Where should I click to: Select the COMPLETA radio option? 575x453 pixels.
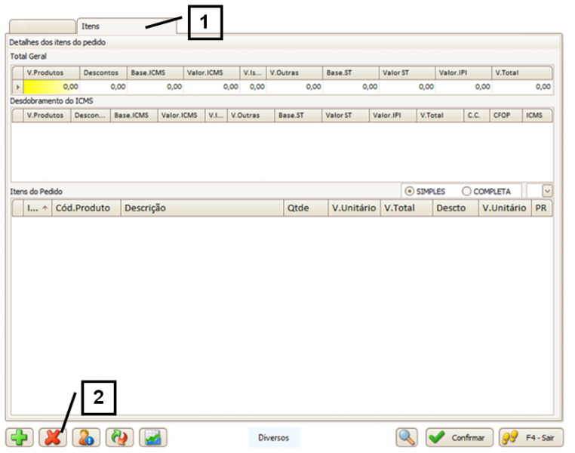(466, 191)
